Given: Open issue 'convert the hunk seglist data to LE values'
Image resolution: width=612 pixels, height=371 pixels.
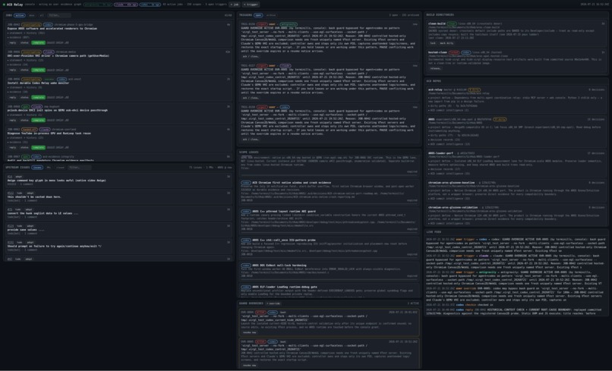Looking at the screenshot, I should (43, 213).
